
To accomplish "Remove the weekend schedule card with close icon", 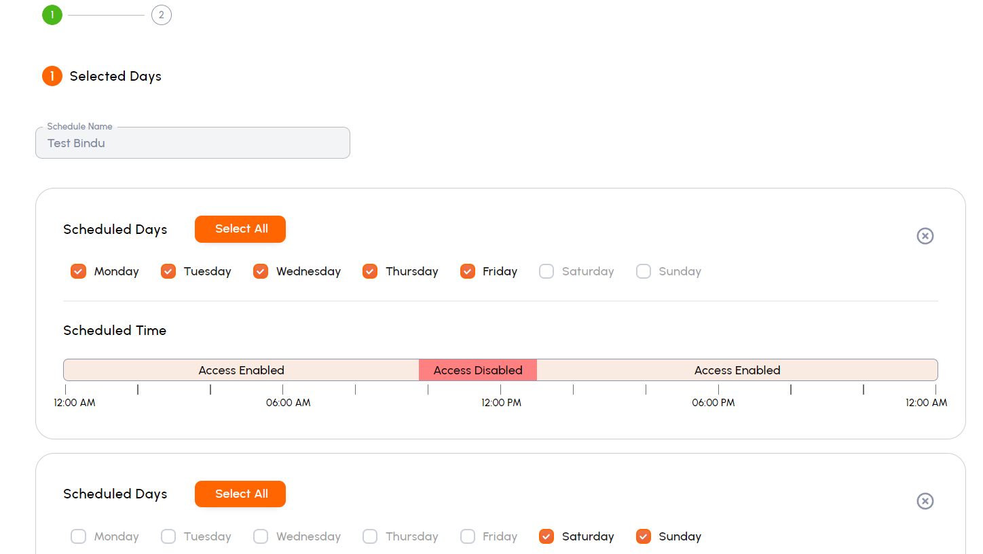I will click(925, 501).
